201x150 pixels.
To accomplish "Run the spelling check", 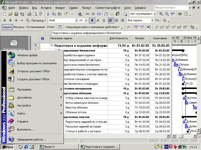I will [41, 14].
